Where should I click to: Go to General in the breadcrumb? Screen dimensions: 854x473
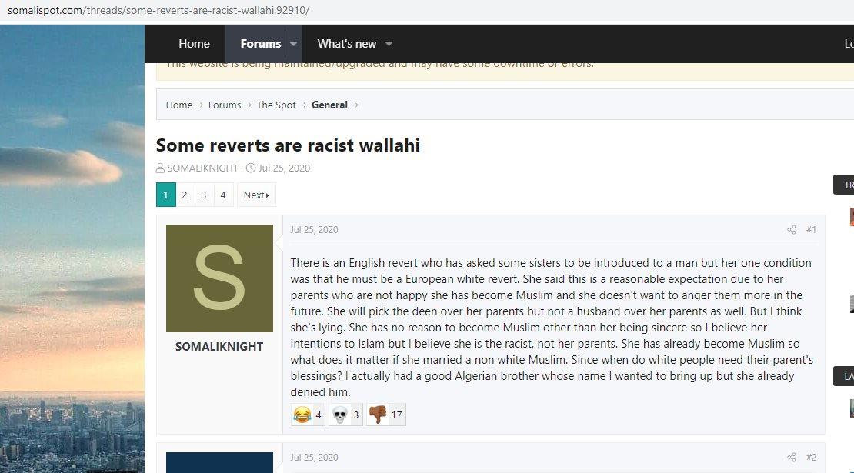click(x=329, y=105)
